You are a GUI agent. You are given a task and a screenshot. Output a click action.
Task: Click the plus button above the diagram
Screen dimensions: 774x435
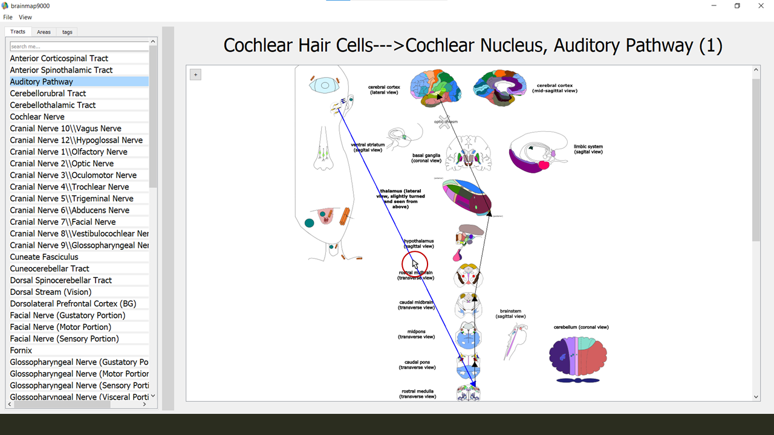(195, 74)
